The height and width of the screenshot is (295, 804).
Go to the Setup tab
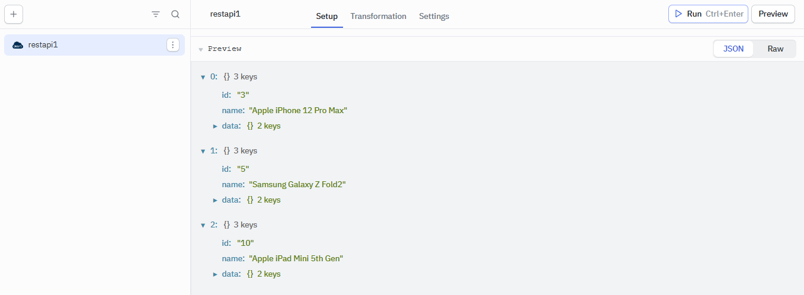[x=326, y=16]
